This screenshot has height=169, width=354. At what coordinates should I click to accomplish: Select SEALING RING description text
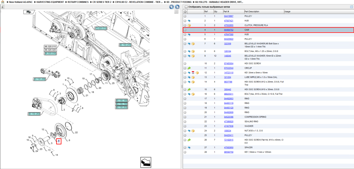point(251,122)
